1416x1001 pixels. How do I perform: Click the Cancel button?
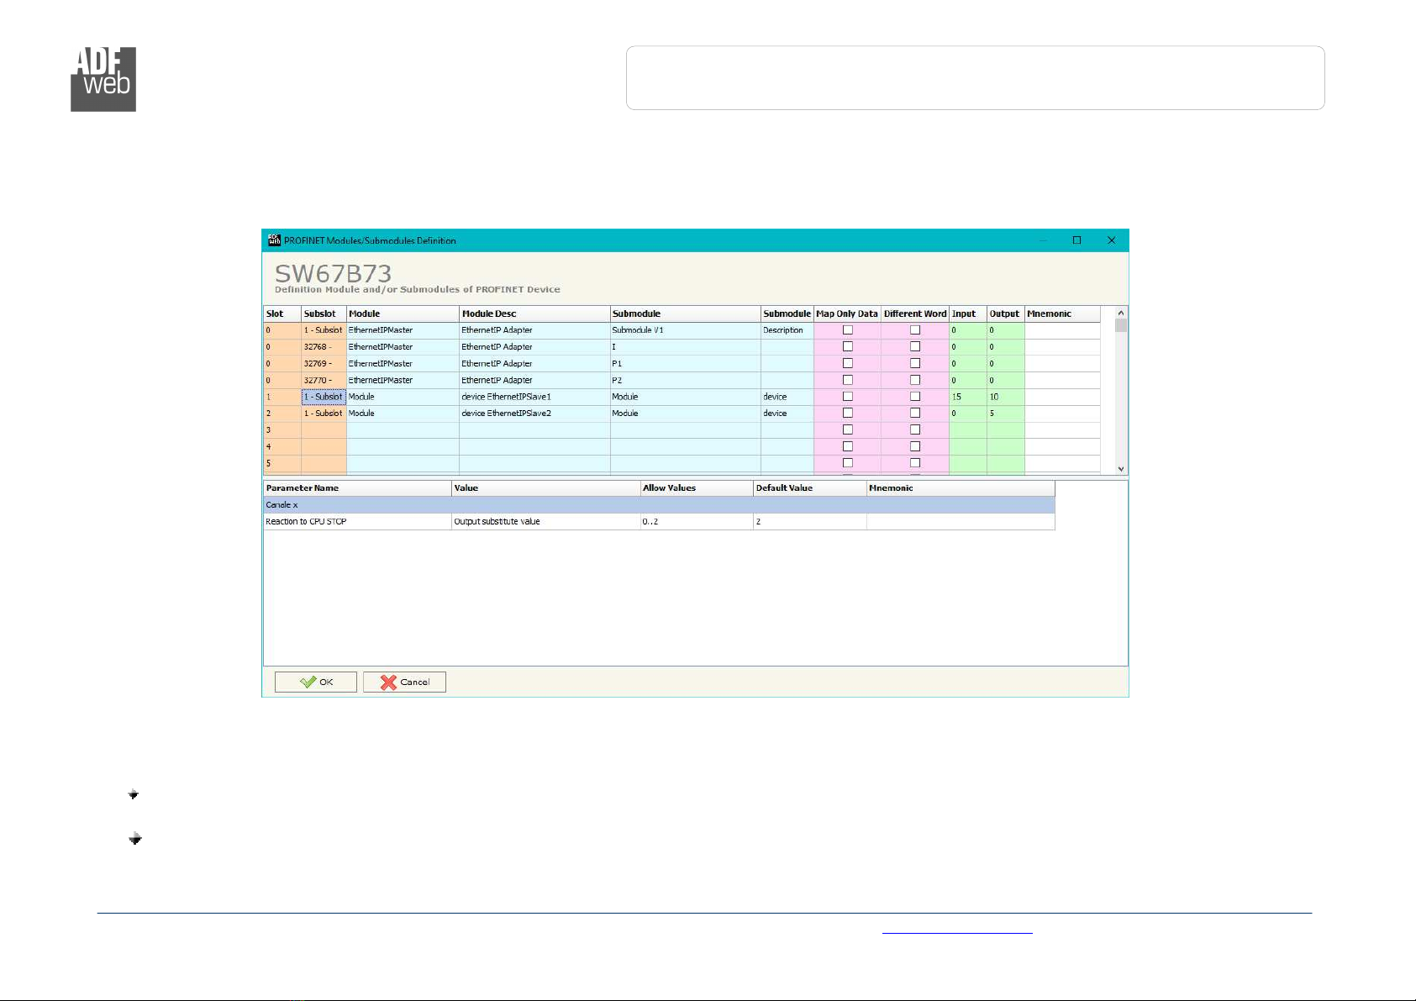click(404, 682)
